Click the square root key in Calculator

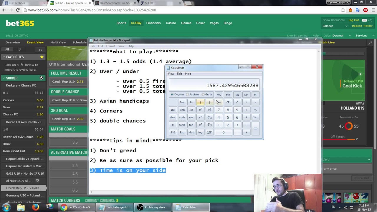pyautogui.click(x=255, y=102)
